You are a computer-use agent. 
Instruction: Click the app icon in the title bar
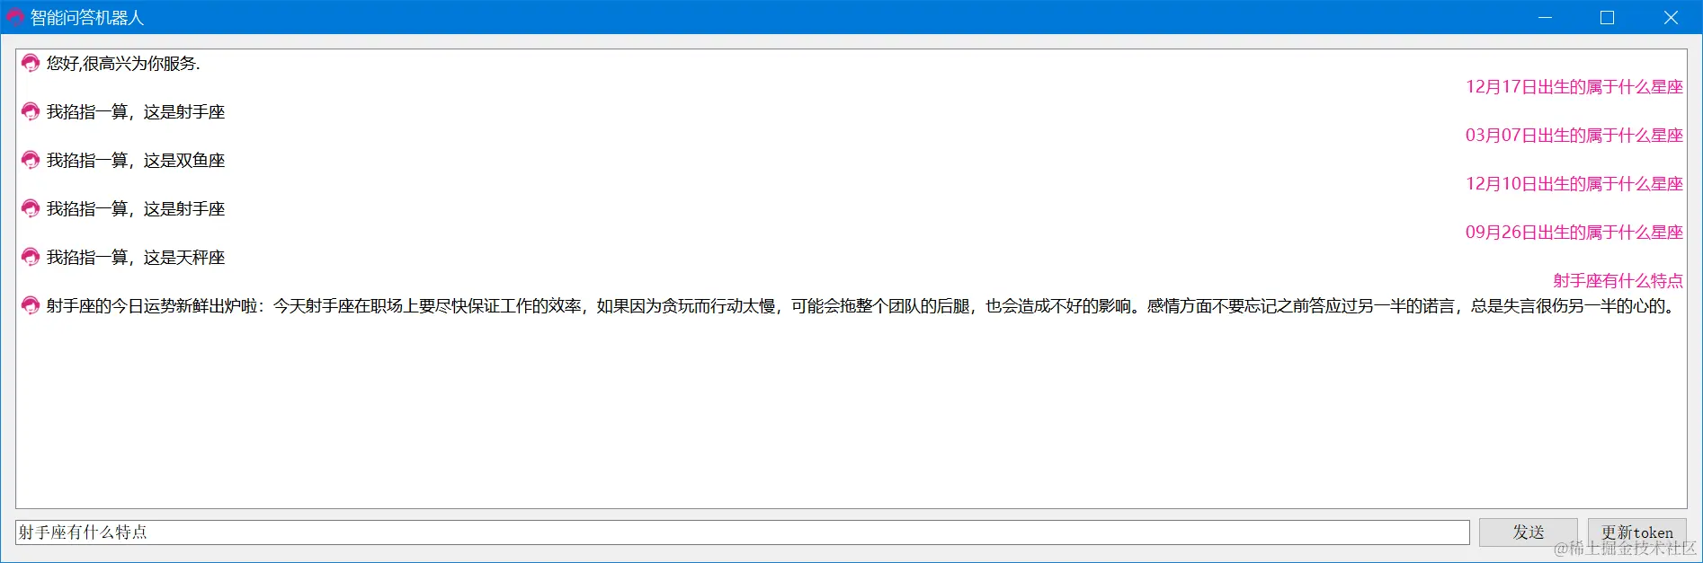(15, 17)
